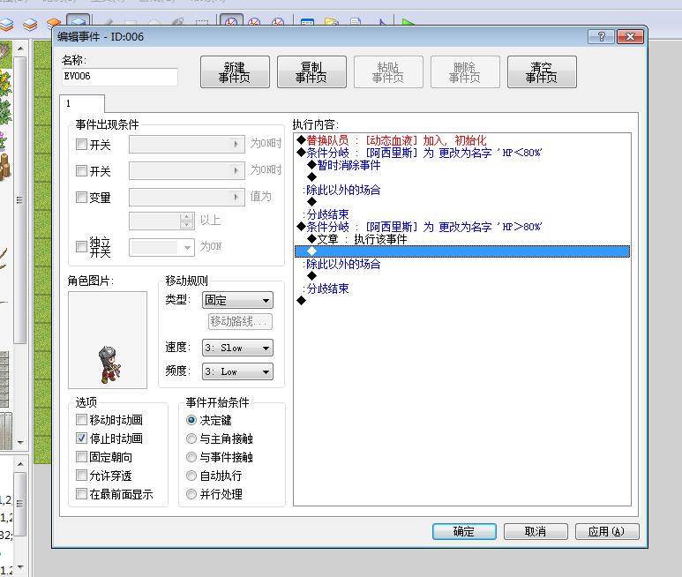Open the second 开关 selector arrow

point(236,170)
